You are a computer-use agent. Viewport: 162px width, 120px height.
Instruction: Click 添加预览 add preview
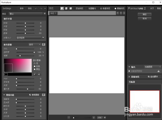coord(79,8)
